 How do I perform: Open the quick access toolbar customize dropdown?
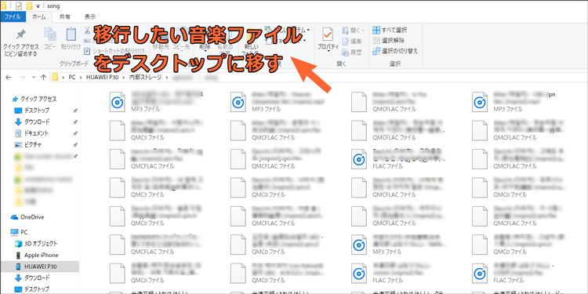pyautogui.click(x=38, y=6)
